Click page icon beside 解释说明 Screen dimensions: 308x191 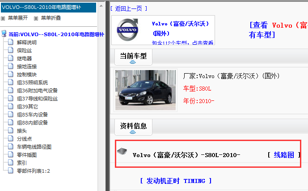pos(11,42)
